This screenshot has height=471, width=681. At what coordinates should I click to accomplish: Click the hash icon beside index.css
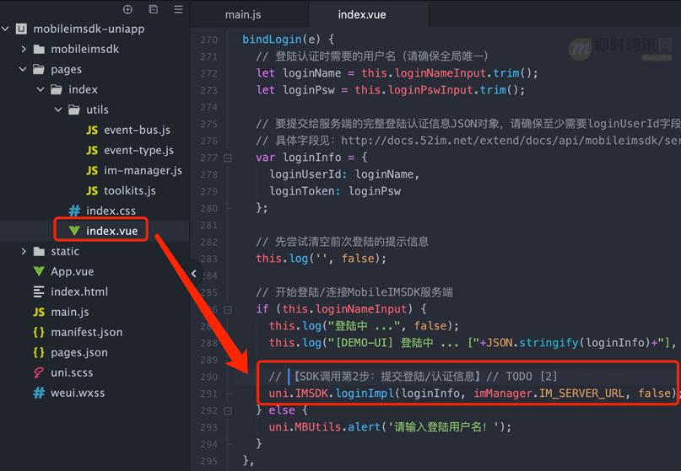(74, 211)
